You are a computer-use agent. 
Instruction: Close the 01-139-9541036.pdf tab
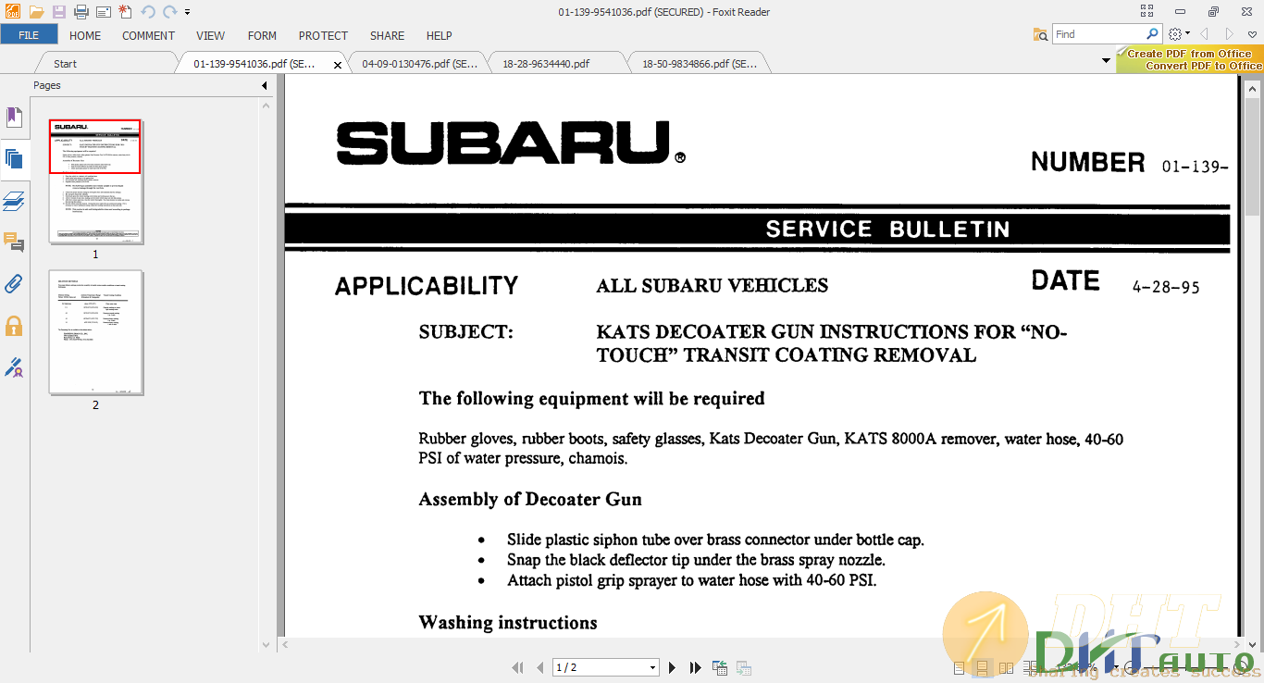338,65
